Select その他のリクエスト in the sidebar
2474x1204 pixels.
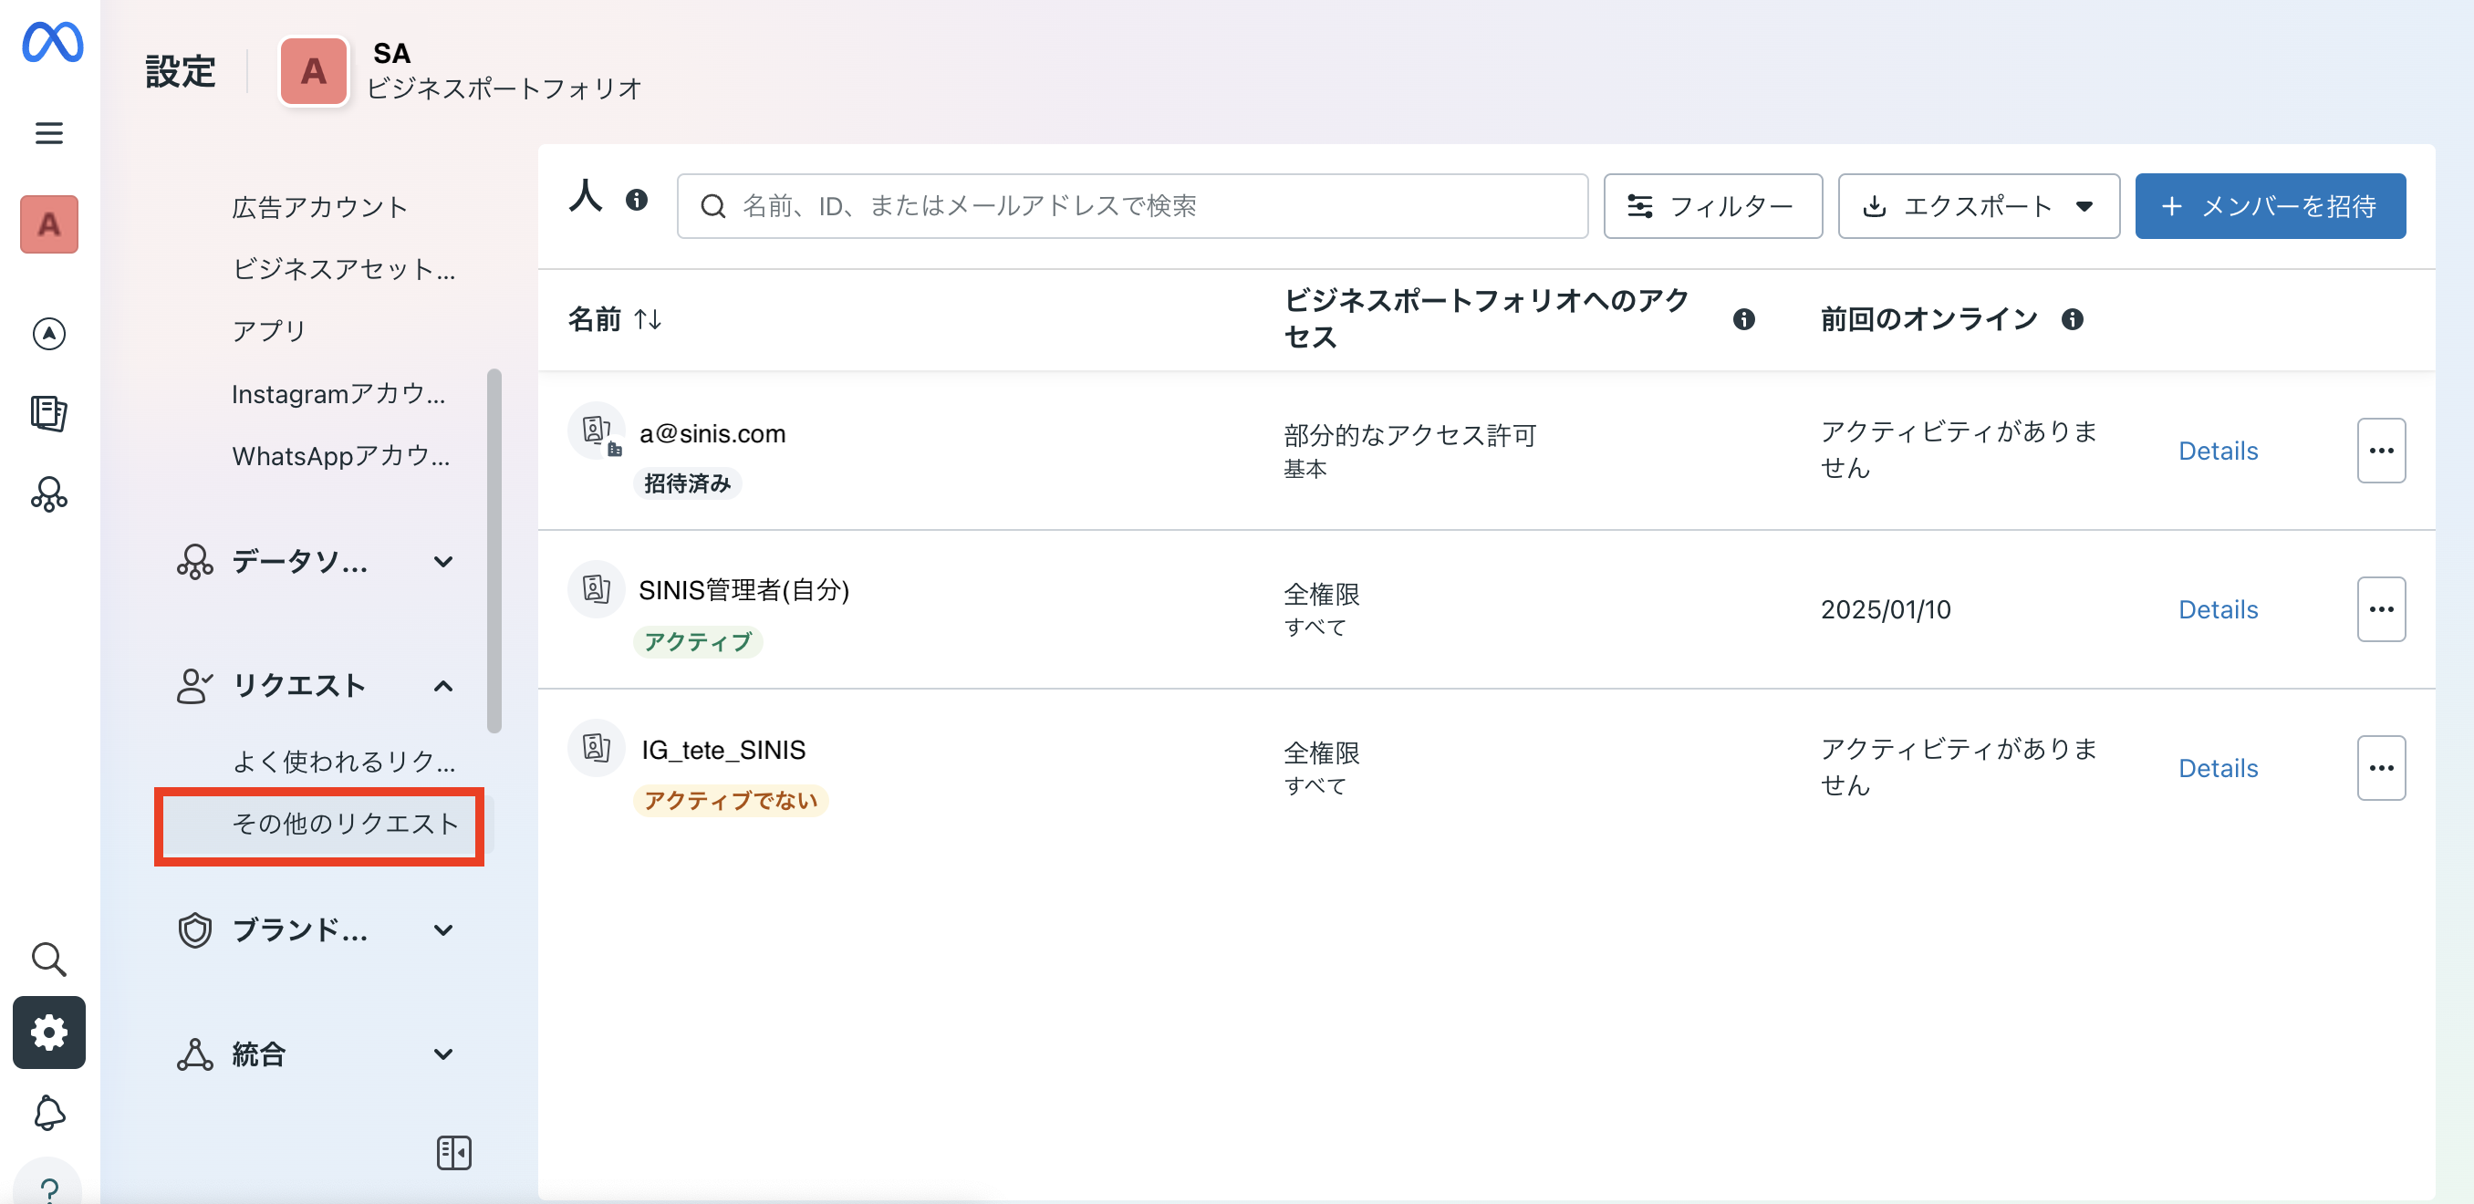point(319,824)
